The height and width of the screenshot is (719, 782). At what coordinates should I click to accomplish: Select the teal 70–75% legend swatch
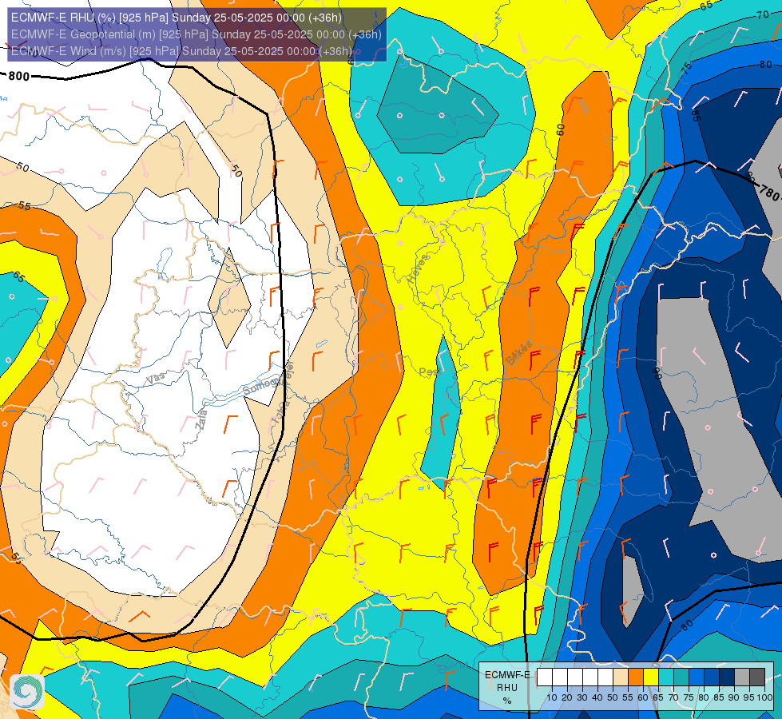[681, 677]
